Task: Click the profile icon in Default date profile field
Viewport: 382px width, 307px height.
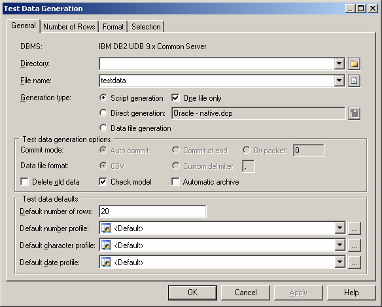Action: (x=106, y=262)
